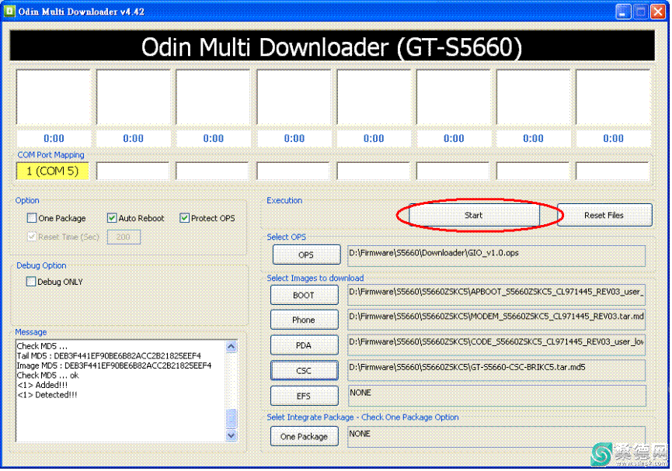The width and height of the screenshot is (672, 471).
Task: Open the OPS file selector button
Action: tap(306, 255)
